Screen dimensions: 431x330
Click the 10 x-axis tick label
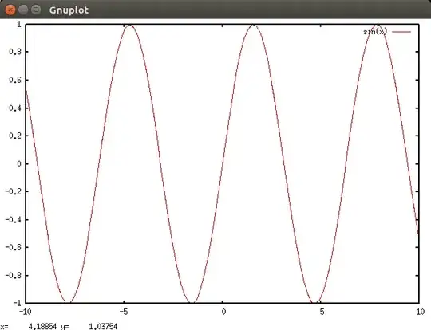click(x=421, y=312)
